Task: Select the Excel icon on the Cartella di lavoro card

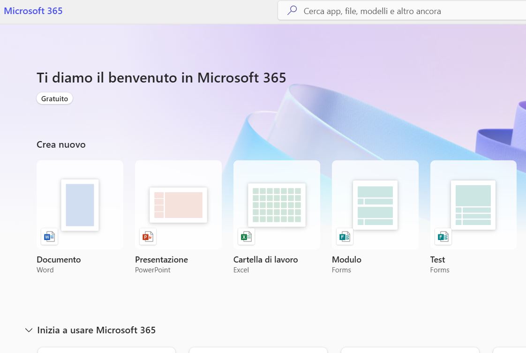Action: (246, 236)
